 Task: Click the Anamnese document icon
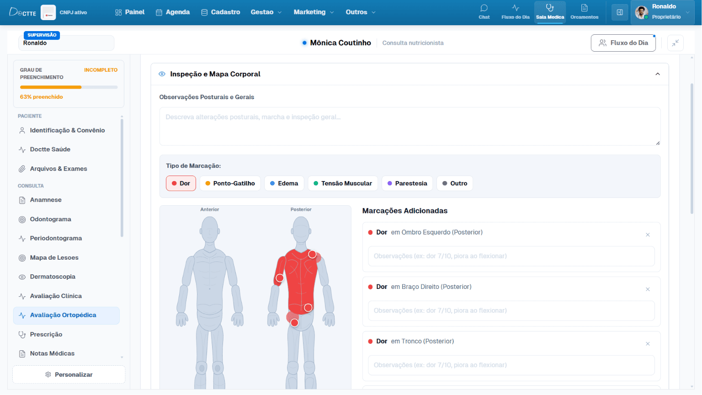coord(22,200)
